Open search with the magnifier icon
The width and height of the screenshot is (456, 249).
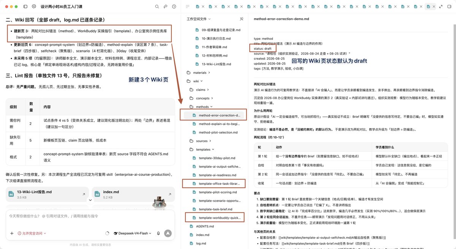[x=157, y=7]
